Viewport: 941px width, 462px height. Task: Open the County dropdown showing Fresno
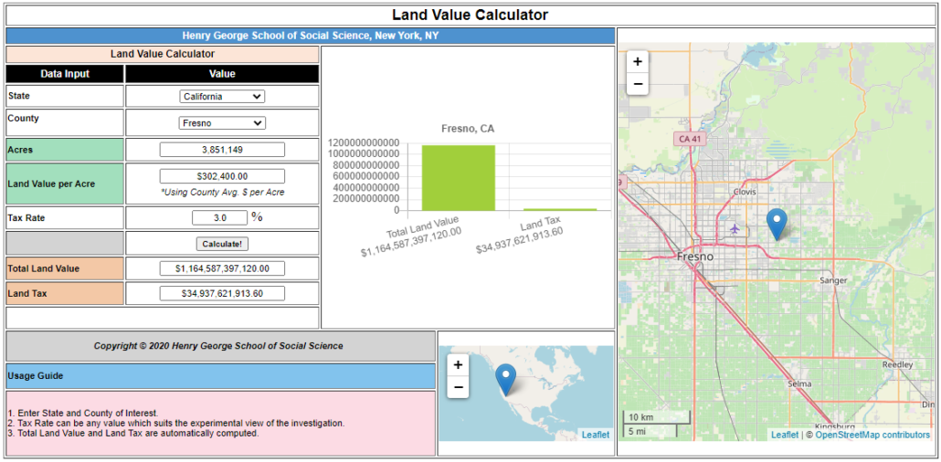[222, 122]
